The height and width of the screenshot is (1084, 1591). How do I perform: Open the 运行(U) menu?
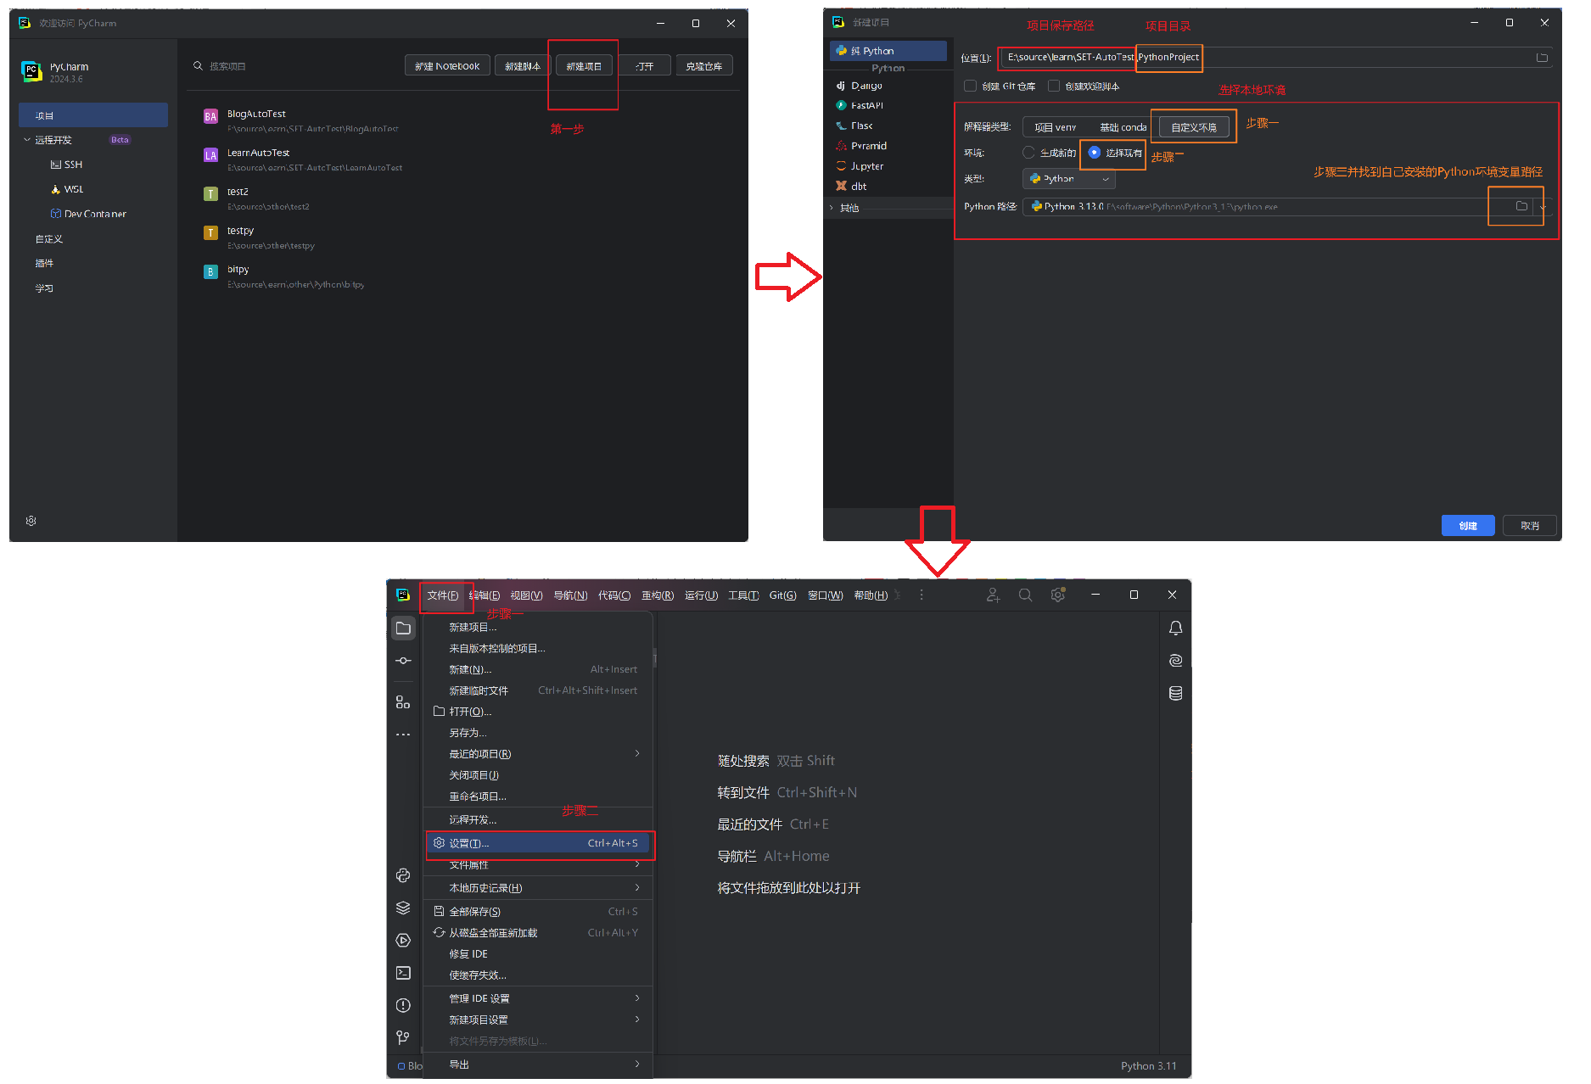coord(701,595)
